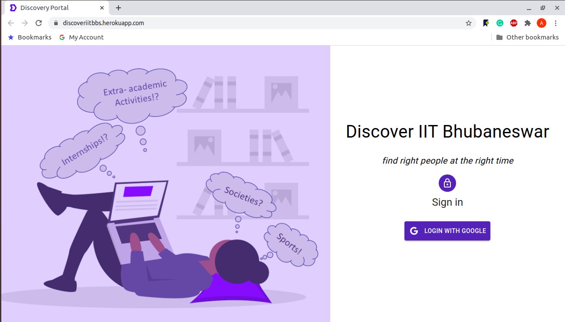This screenshot has height=322, width=565.
Task: Restore down the Chrome window
Action: (x=543, y=8)
